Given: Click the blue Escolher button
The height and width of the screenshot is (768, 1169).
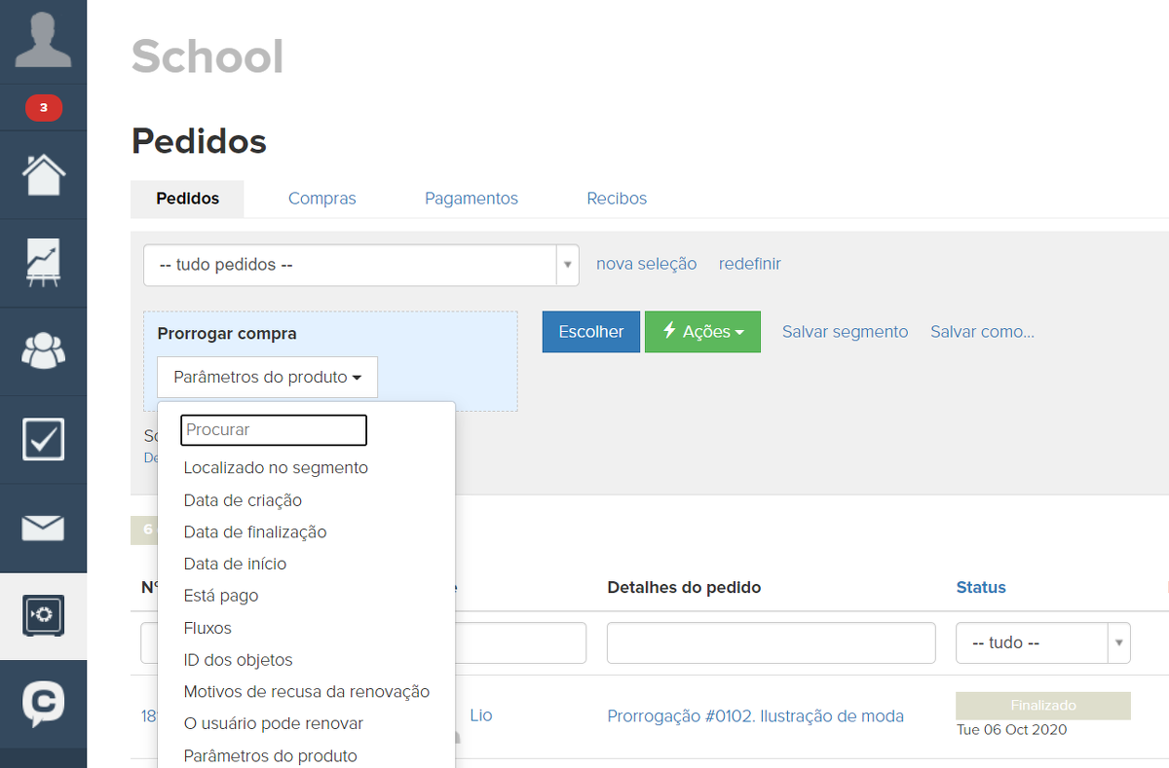Looking at the screenshot, I should point(590,332).
